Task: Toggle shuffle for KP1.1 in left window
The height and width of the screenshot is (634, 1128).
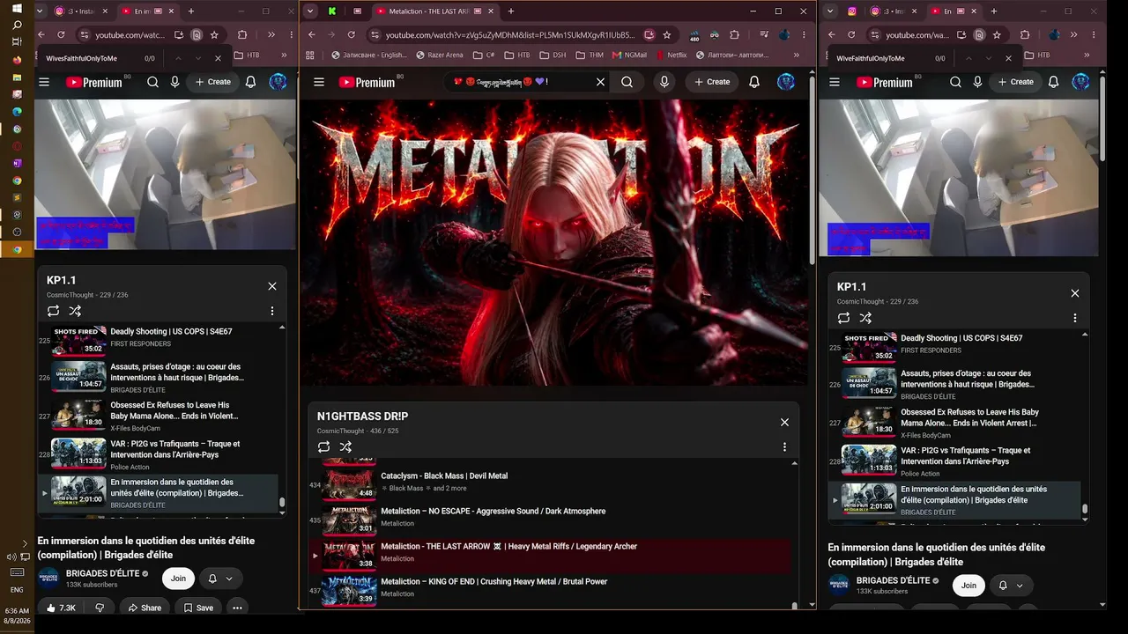Action: pos(75,311)
